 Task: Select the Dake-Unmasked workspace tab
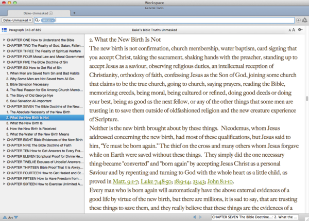point(39,13)
